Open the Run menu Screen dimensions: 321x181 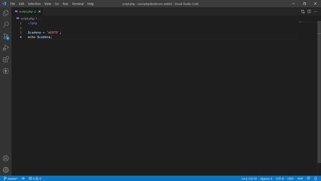coord(65,4)
